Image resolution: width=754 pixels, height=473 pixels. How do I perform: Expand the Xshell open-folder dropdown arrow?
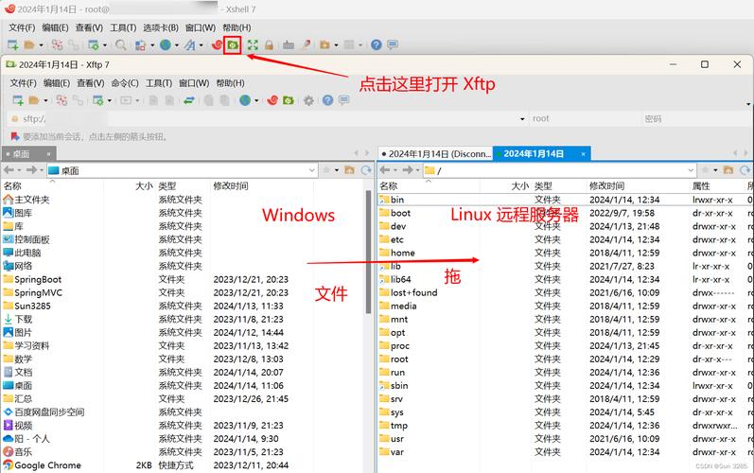42,45
